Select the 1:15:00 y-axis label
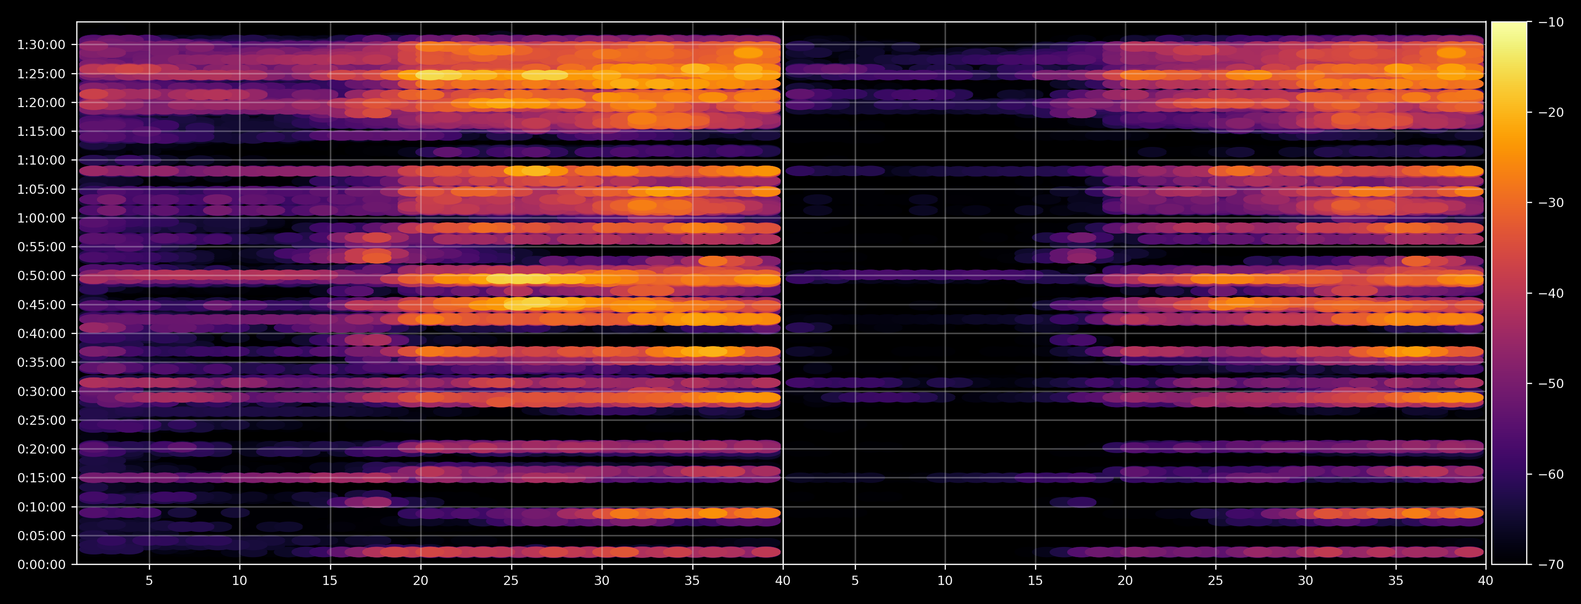Viewport: 1581px width, 604px height. click(41, 132)
